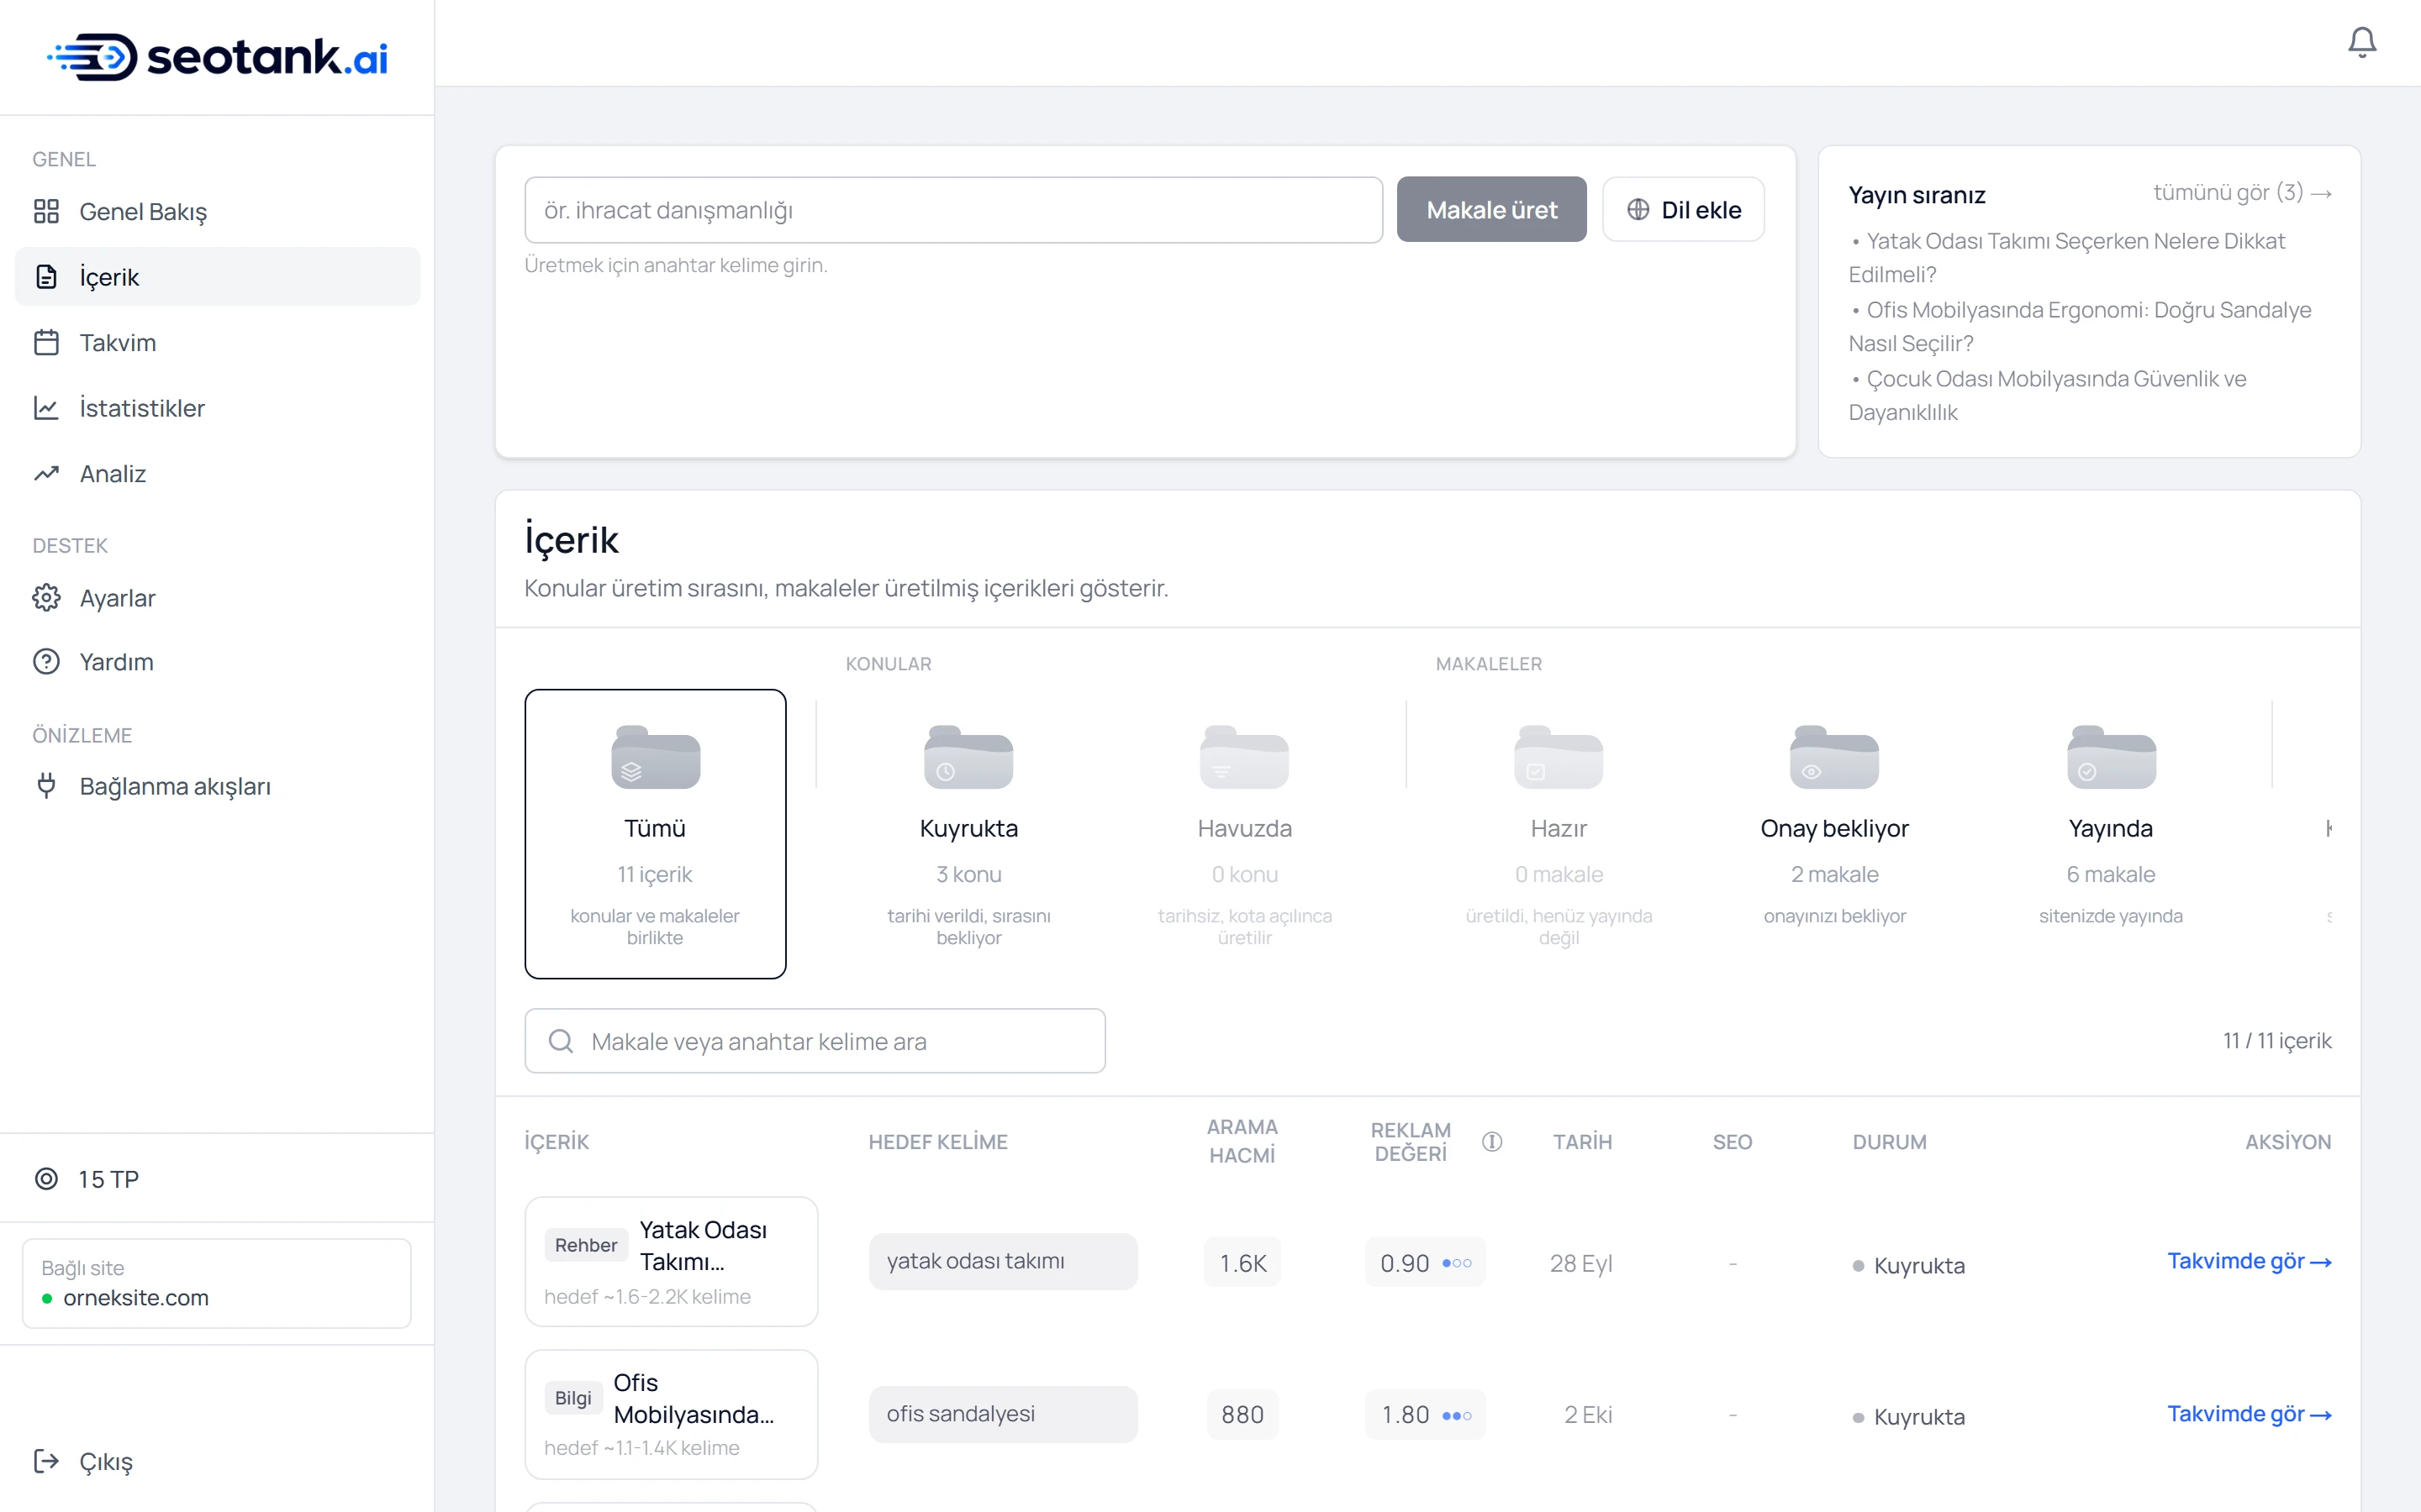
Task: Click the Analiz trend icon
Action: (46, 474)
